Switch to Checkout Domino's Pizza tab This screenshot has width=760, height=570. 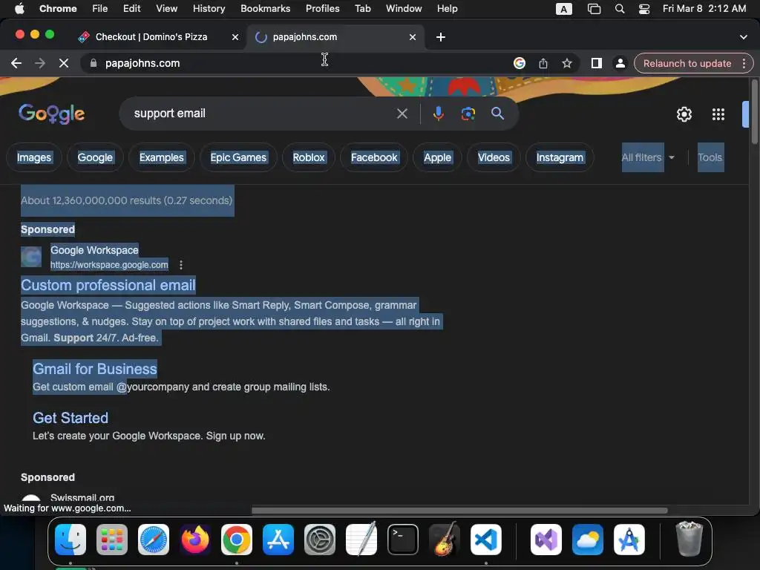[x=151, y=37]
